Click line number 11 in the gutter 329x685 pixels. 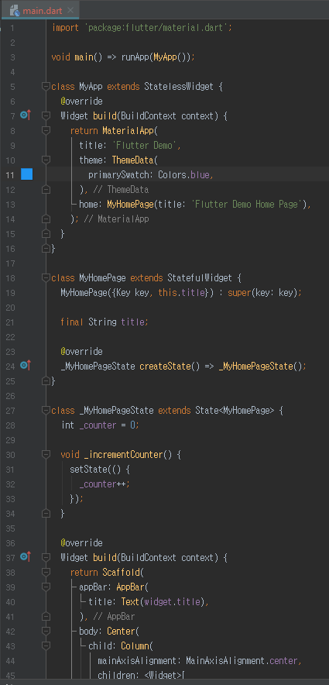pyautogui.click(x=9, y=175)
